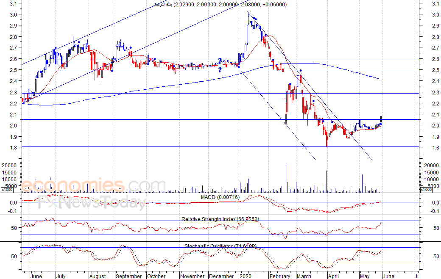
Task: Select September on the time axis
Action: 128,276
